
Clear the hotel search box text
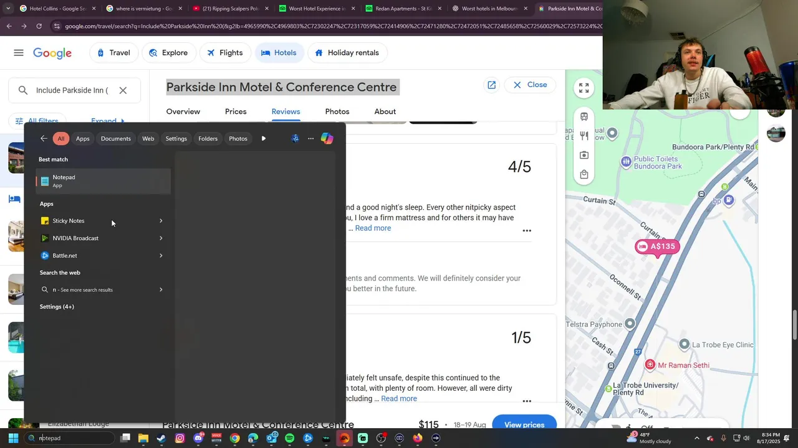123,90
